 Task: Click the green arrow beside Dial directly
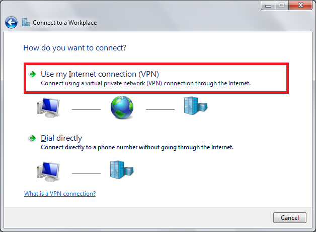coord(32,138)
